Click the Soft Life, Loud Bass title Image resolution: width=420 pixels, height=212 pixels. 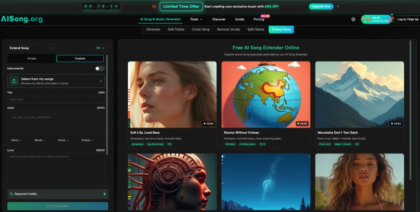[x=145, y=133]
